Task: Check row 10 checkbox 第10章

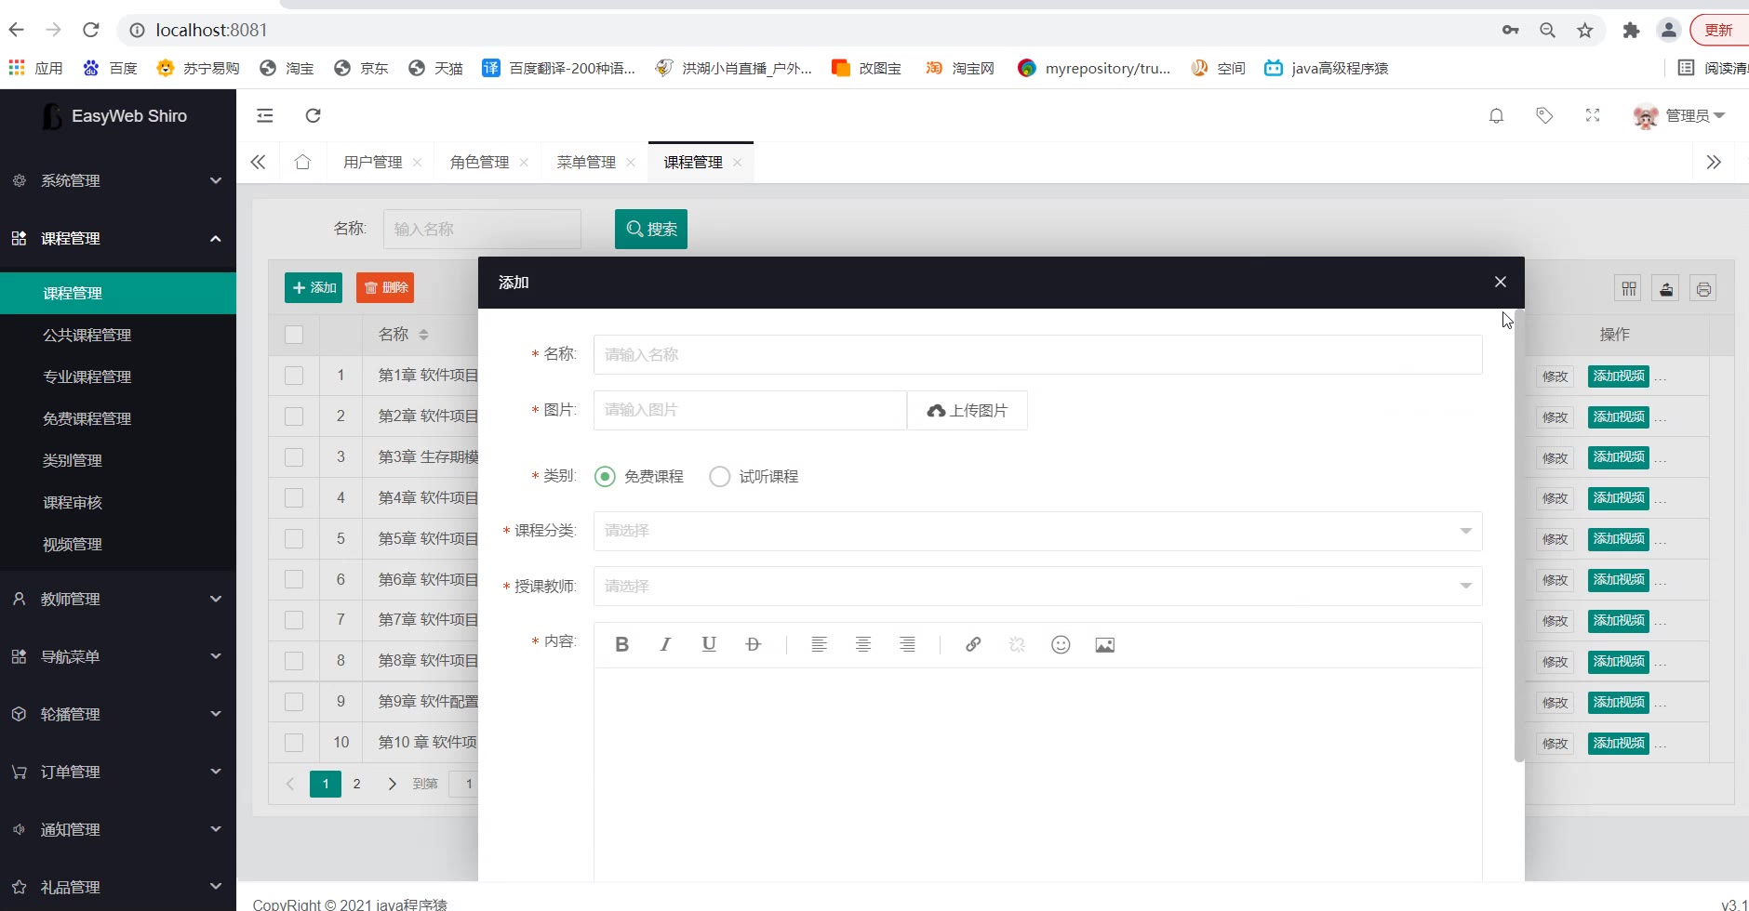Action: (294, 743)
